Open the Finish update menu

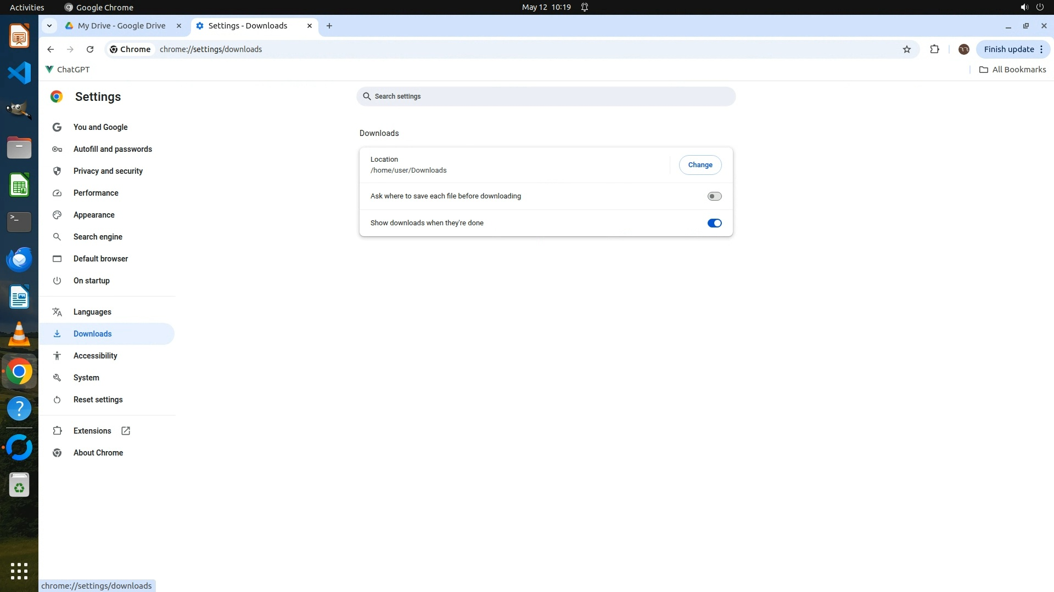coord(1013,49)
